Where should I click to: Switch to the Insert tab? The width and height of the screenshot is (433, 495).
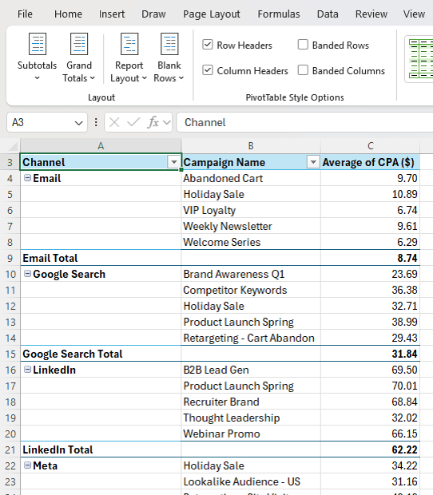pyautogui.click(x=112, y=14)
